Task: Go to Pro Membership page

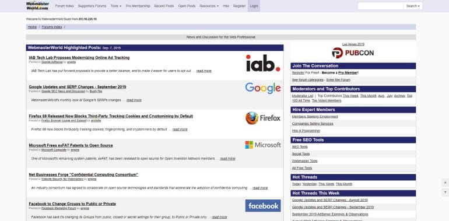Action: [138, 6]
